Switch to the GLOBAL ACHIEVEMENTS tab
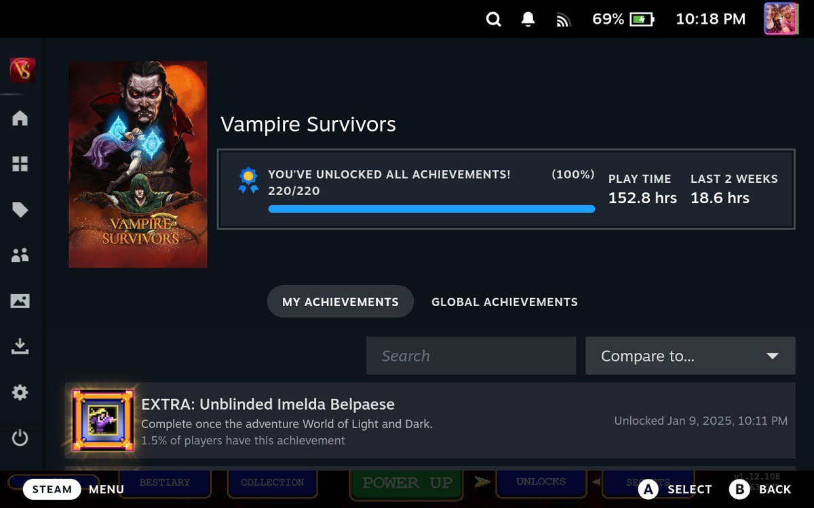The height and width of the screenshot is (508, 814). tap(504, 301)
